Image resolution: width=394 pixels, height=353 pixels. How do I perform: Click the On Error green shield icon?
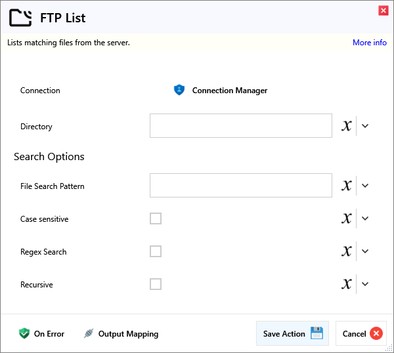(x=24, y=334)
